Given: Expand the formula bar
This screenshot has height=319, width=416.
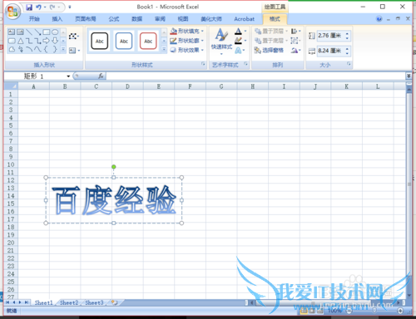Looking at the screenshot, I should [409, 76].
